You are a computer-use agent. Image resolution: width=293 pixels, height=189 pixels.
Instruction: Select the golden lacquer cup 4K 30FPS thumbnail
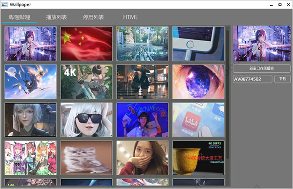pos(198,158)
